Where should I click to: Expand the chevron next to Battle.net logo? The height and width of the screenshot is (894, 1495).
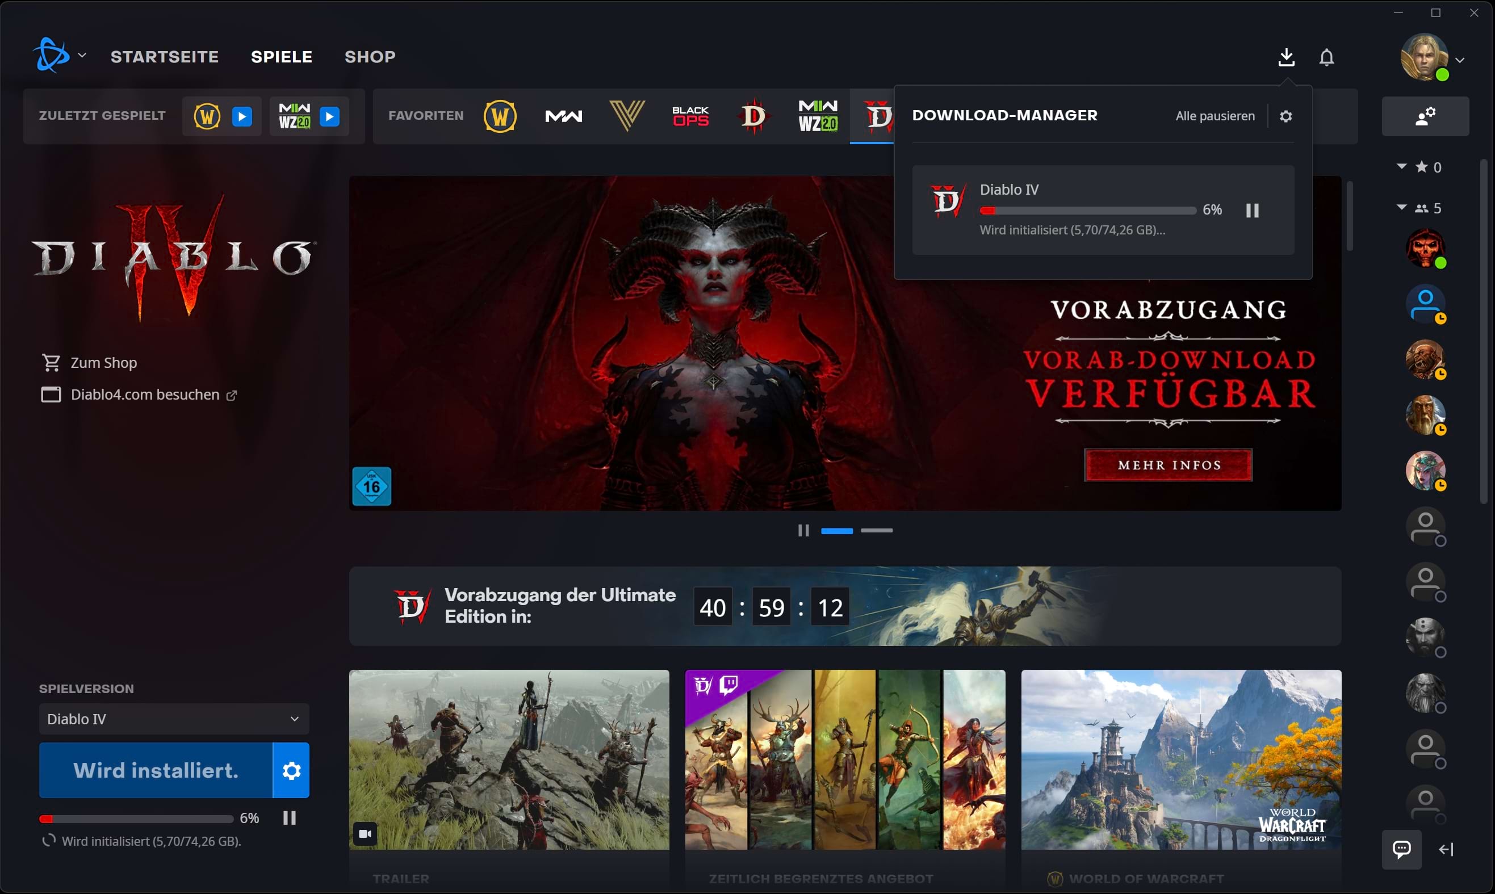(82, 56)
